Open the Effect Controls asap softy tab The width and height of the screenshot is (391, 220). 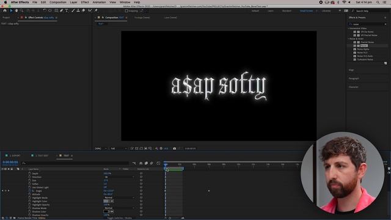coord(41,18)
